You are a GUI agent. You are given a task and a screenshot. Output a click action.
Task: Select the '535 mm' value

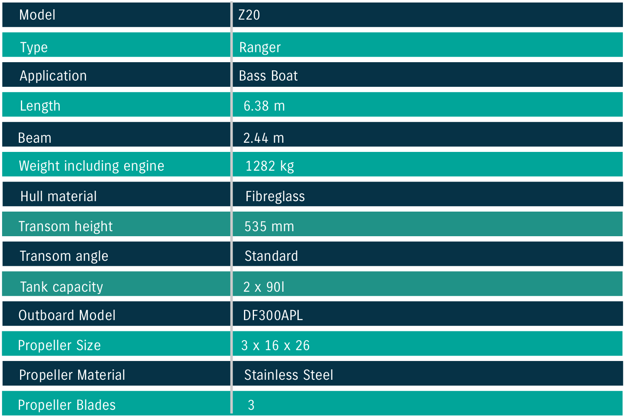coord(269,227)
